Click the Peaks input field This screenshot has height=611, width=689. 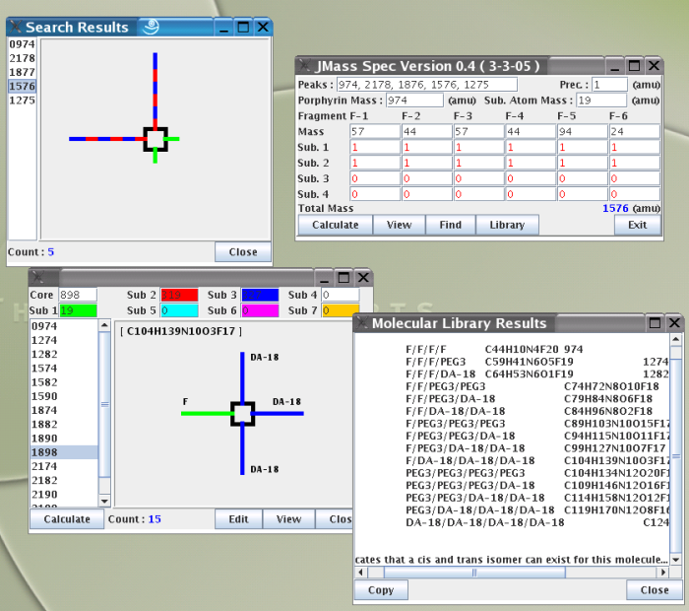click(426, 85)
